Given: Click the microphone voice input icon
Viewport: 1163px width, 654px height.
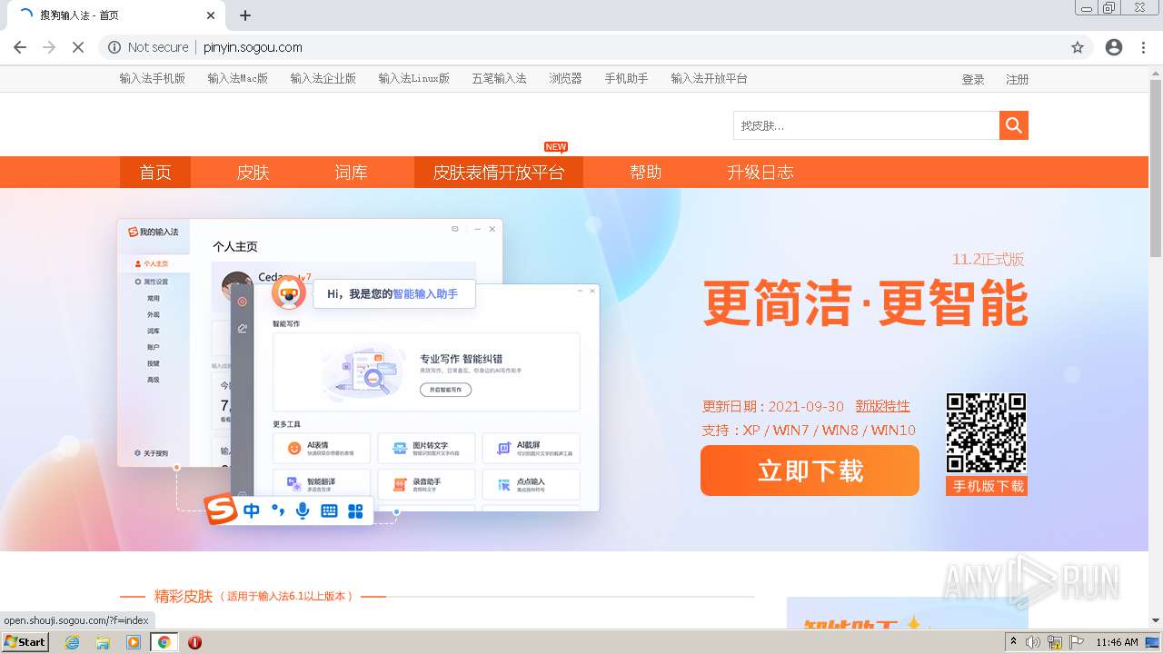Looking at the screenshot, I should [303, 511].
